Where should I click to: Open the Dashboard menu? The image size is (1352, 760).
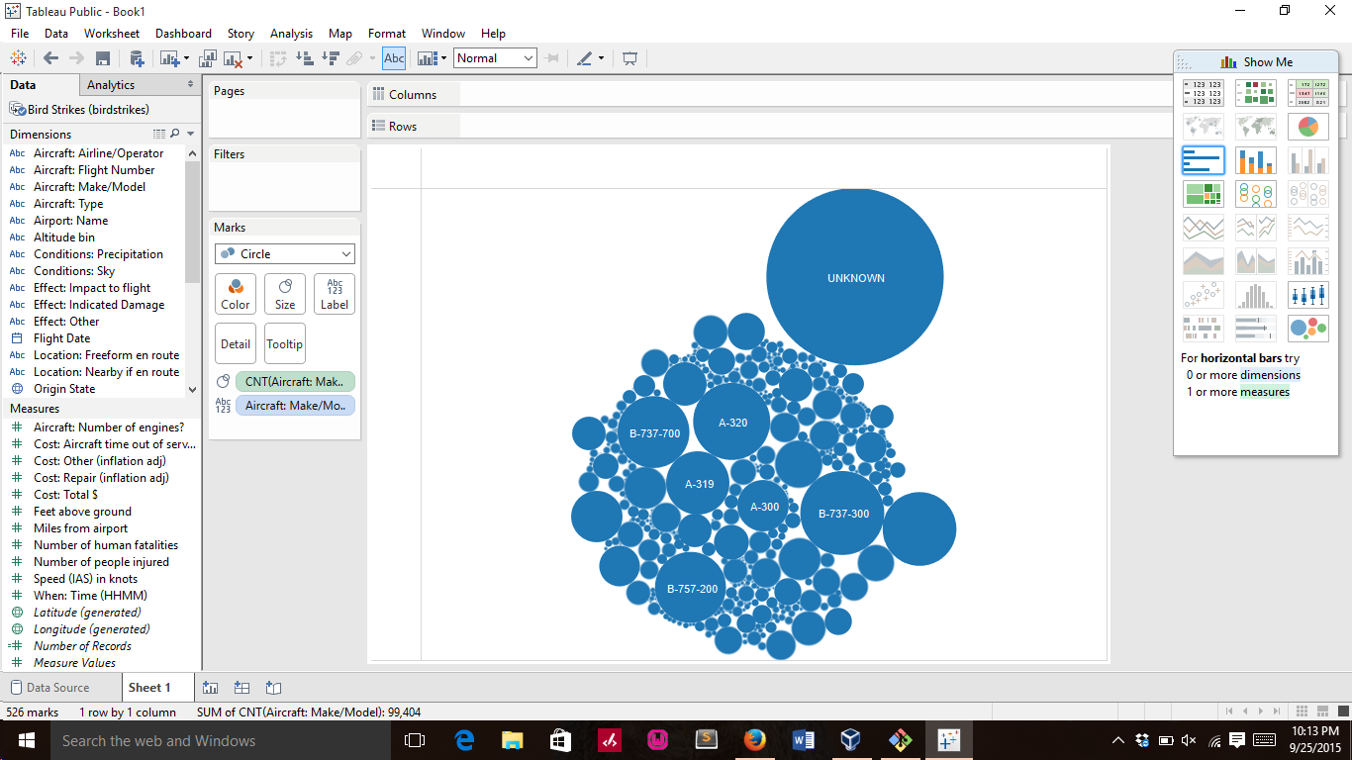pyautogui.click(x=183, y=34)
